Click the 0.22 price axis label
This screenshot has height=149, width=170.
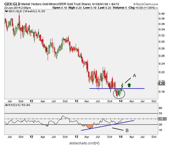162,72
